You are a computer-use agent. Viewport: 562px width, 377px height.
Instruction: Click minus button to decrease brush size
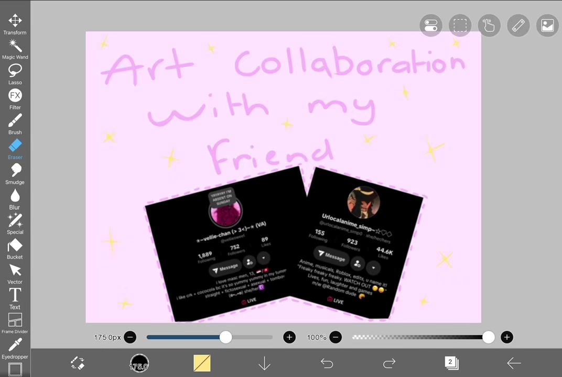(130, 337)
